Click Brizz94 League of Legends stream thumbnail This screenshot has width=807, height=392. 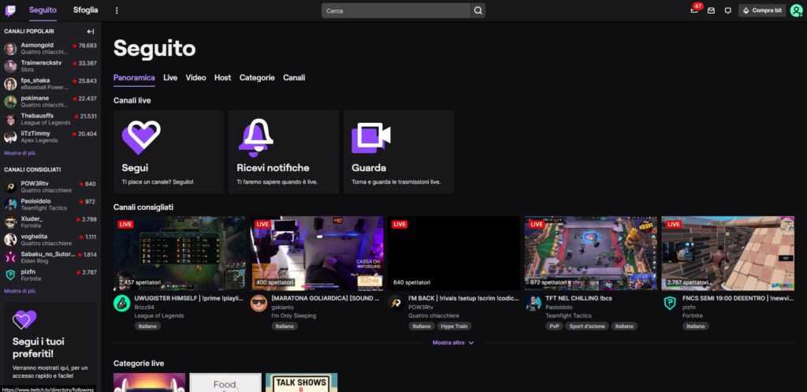pos(180,253)
